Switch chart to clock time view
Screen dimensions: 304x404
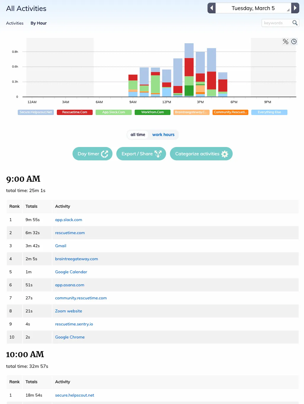click(x=294, y=41)
